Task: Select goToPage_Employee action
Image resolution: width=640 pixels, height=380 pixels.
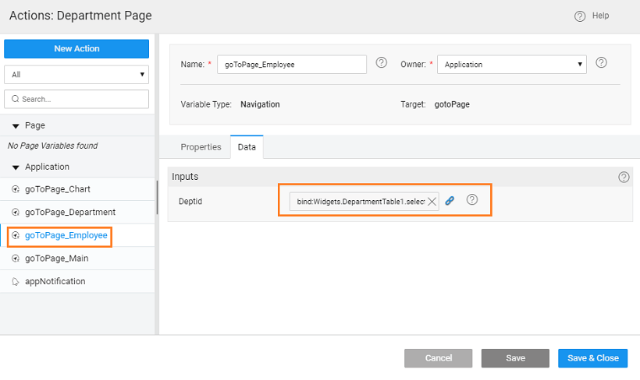Action: 66,235
